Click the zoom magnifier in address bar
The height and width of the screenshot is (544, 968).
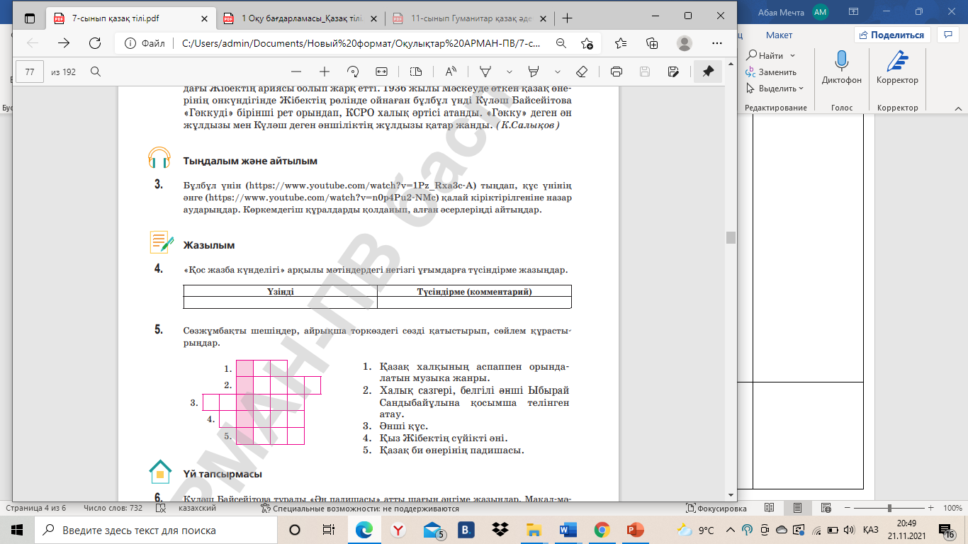[x=561, y=43]
